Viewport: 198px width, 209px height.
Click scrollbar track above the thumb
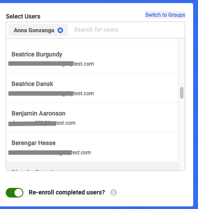(x=182, y=63)
